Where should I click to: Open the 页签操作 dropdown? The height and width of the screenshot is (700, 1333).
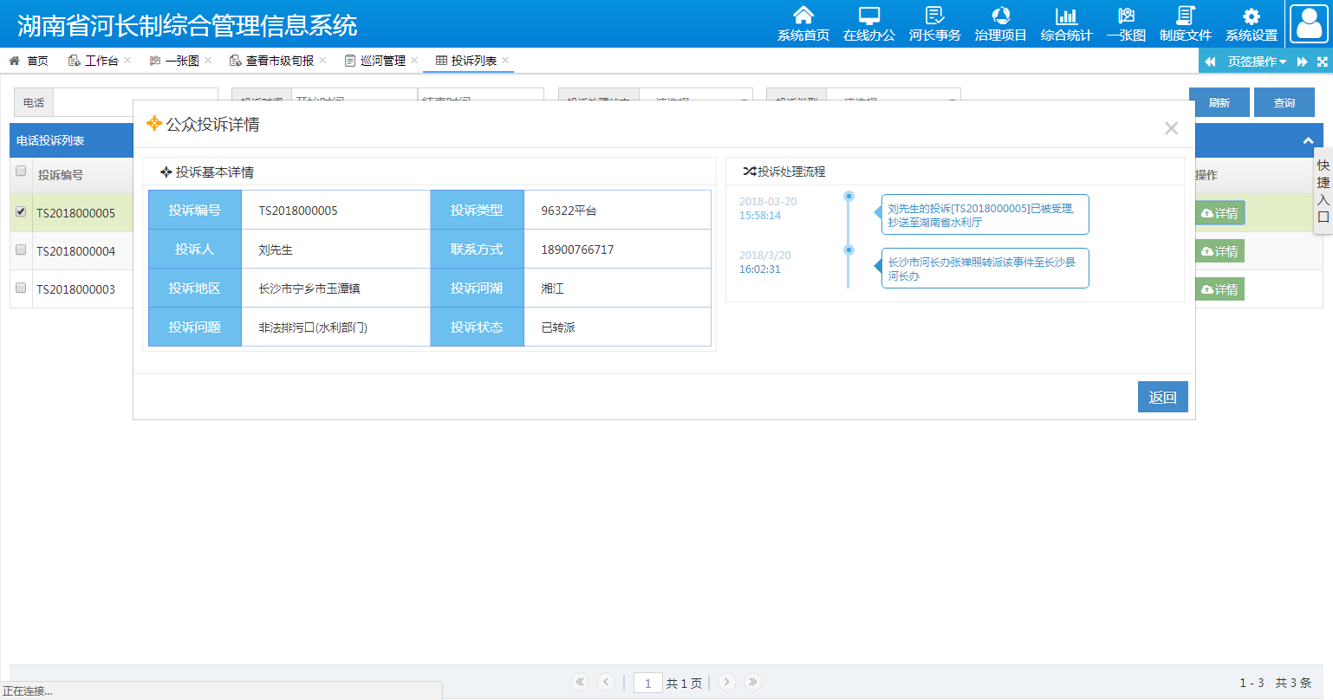pos(1257,62)
